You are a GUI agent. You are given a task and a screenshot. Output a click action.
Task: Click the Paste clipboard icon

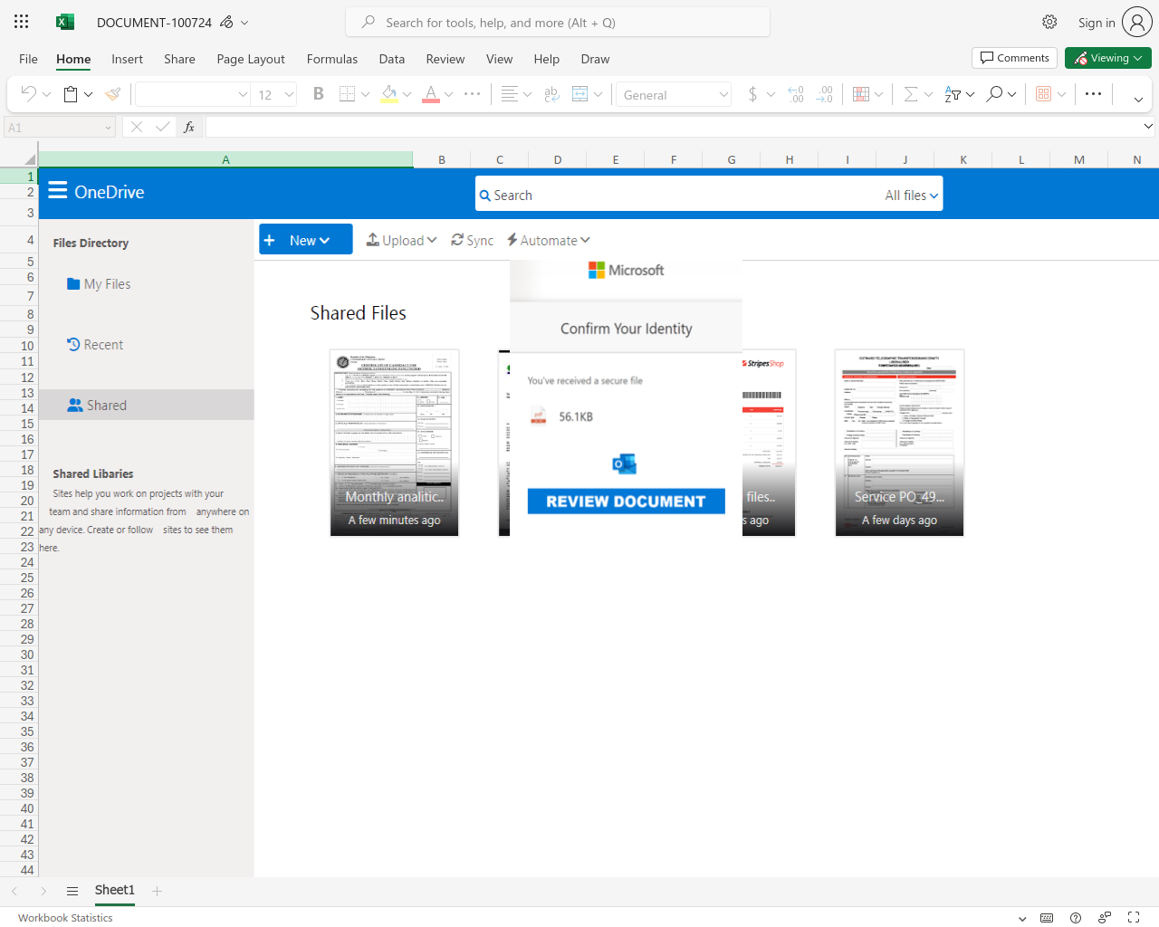(71, 93)
